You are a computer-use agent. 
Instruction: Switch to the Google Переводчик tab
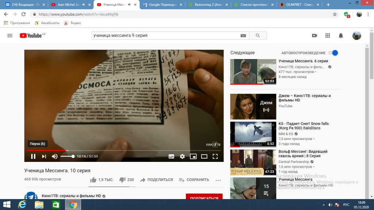[x=163, y=4]
